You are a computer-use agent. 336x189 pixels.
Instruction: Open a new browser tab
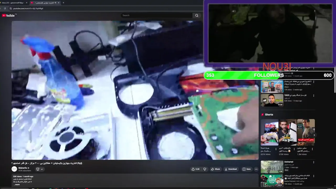[63, 3]
